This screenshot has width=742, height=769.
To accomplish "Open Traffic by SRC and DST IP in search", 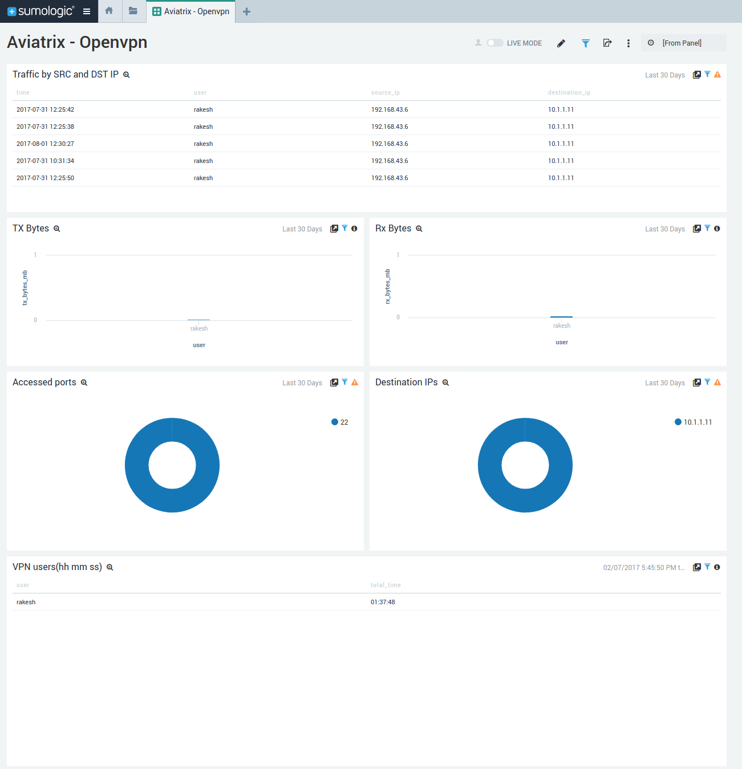I will (x=696, y=75).
